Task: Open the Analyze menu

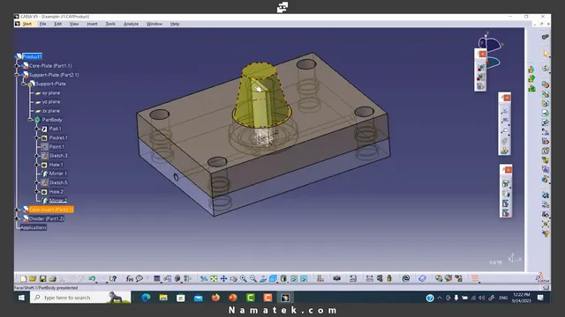Action: [x=131, y=24]
